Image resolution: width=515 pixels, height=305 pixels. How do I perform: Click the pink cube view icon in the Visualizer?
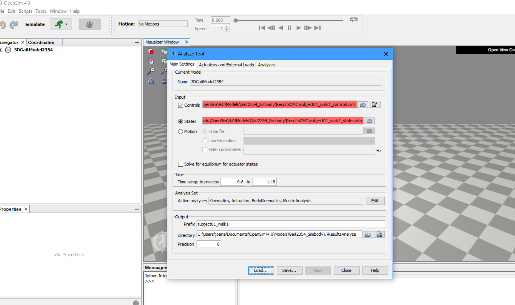coord(151,61)
